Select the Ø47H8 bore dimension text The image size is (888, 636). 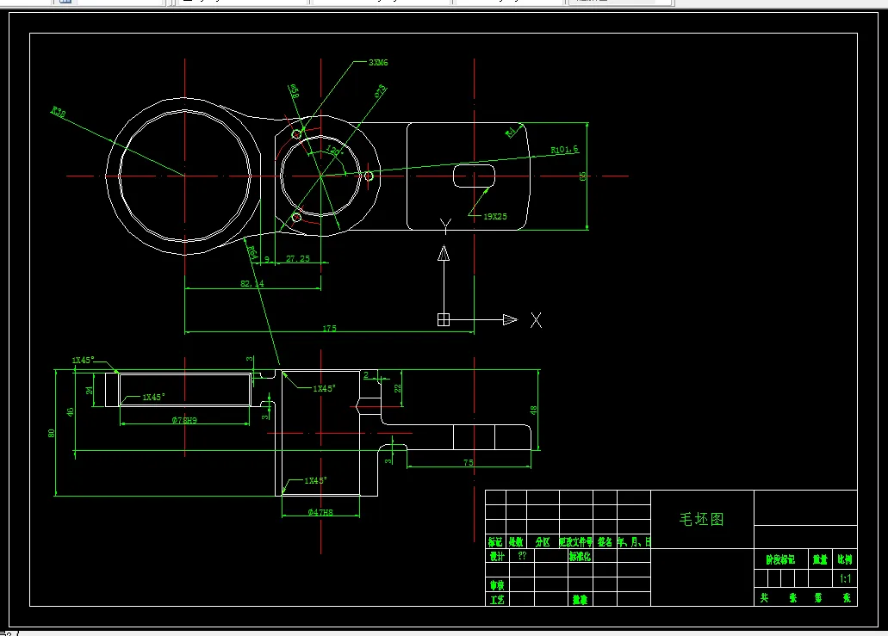(320, 512)
